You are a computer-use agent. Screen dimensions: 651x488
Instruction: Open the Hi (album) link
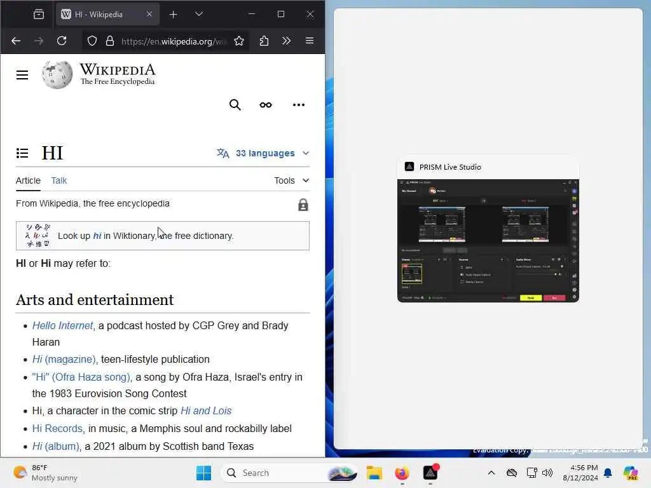coord(56,446)
